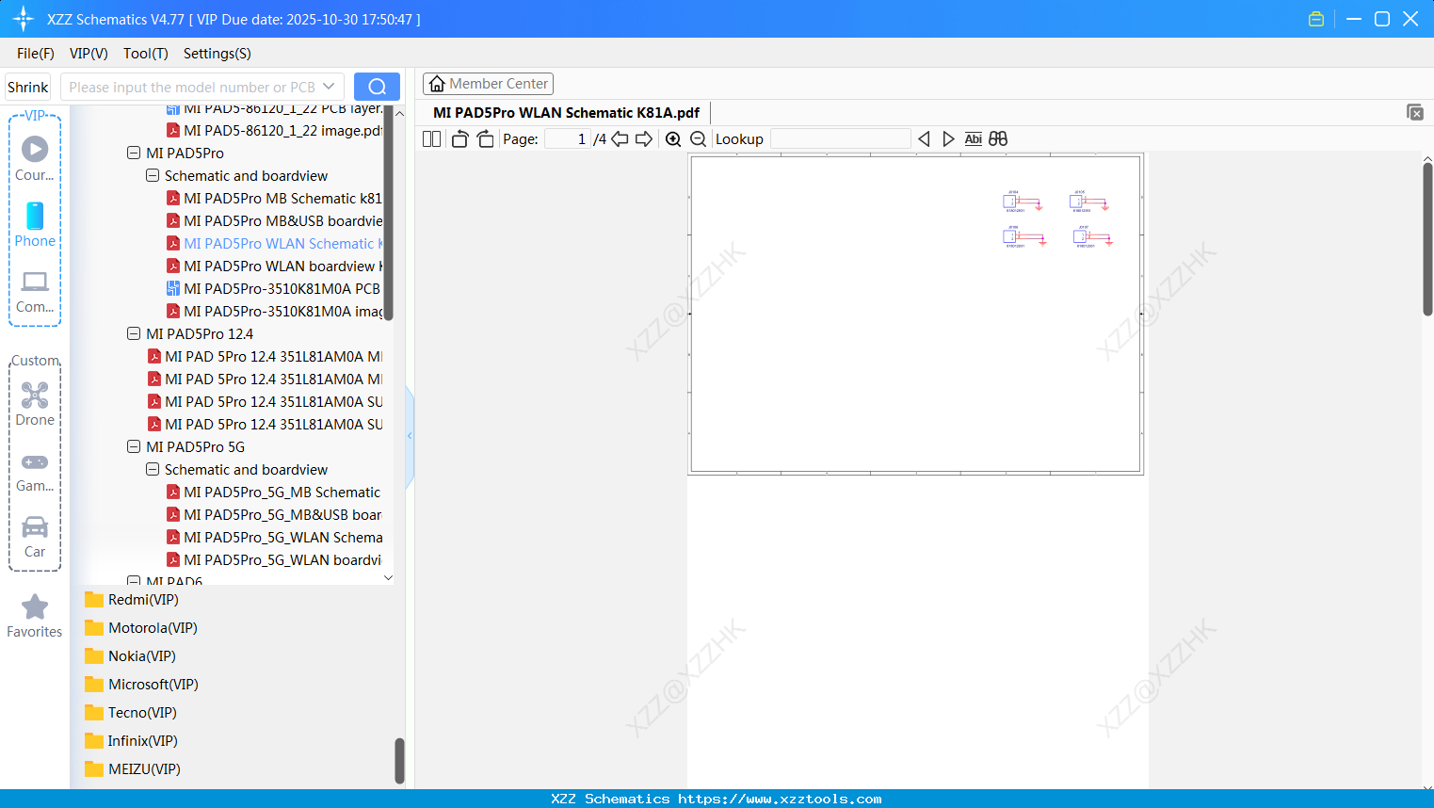
Task: Click the Page number input field
Action: point(568,139)
